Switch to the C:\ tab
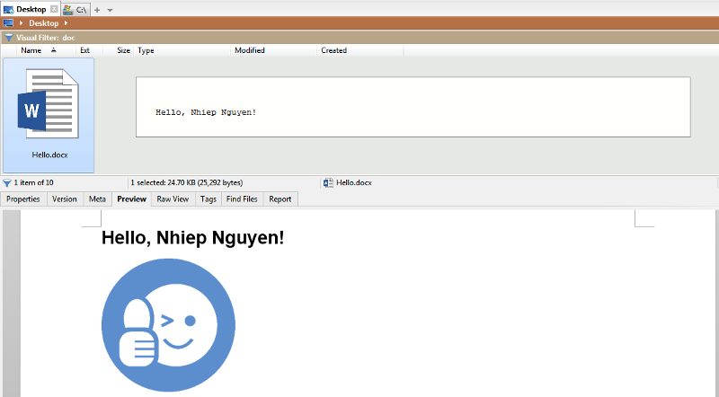This screenshot has height=397, width=719. coord(75,9)
